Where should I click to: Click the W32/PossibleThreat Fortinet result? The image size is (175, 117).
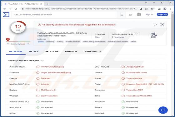[x=136, y=73]
